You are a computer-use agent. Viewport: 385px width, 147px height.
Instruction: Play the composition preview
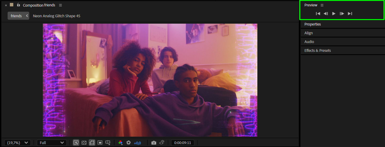tap(334, 14)
